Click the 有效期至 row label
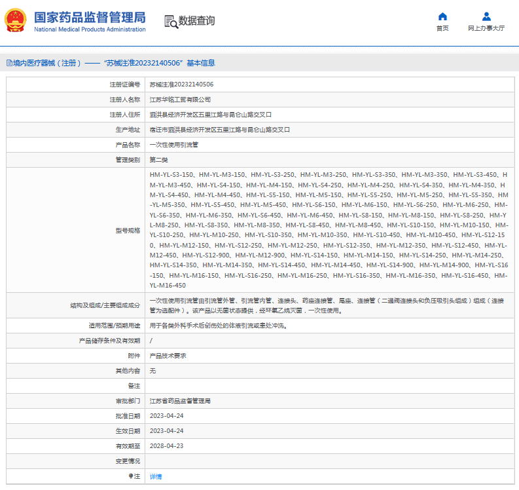Viewport: 519px width, 490px height. point(128,446)
